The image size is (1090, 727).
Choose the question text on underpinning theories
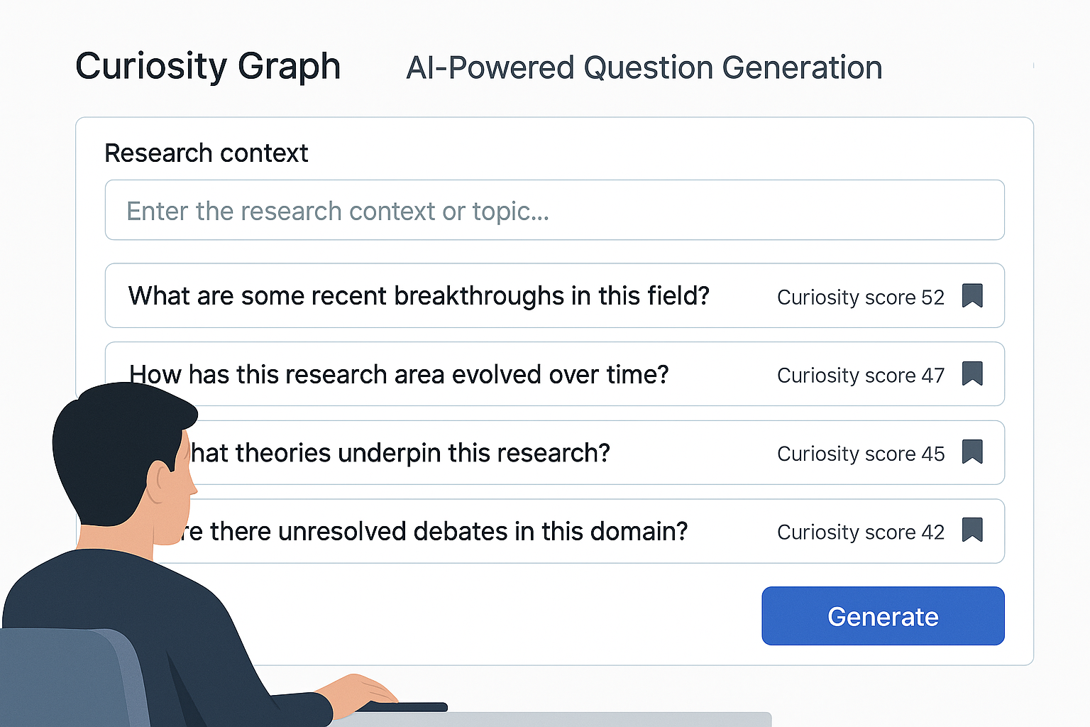[401, 453]
